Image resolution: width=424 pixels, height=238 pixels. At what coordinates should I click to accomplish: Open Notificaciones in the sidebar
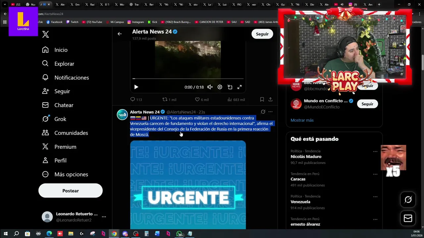click(66, 78)
